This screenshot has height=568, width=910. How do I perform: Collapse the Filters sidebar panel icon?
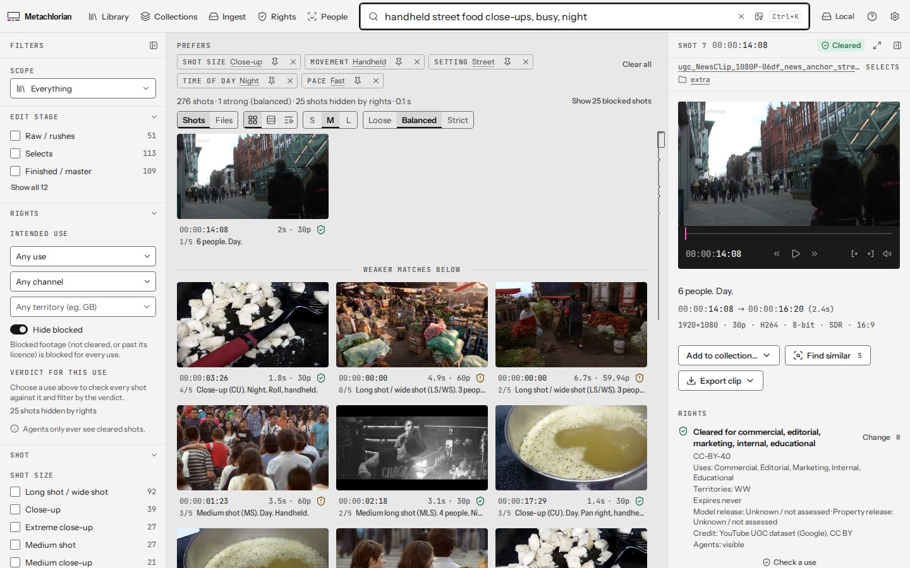tap(154, 45)
